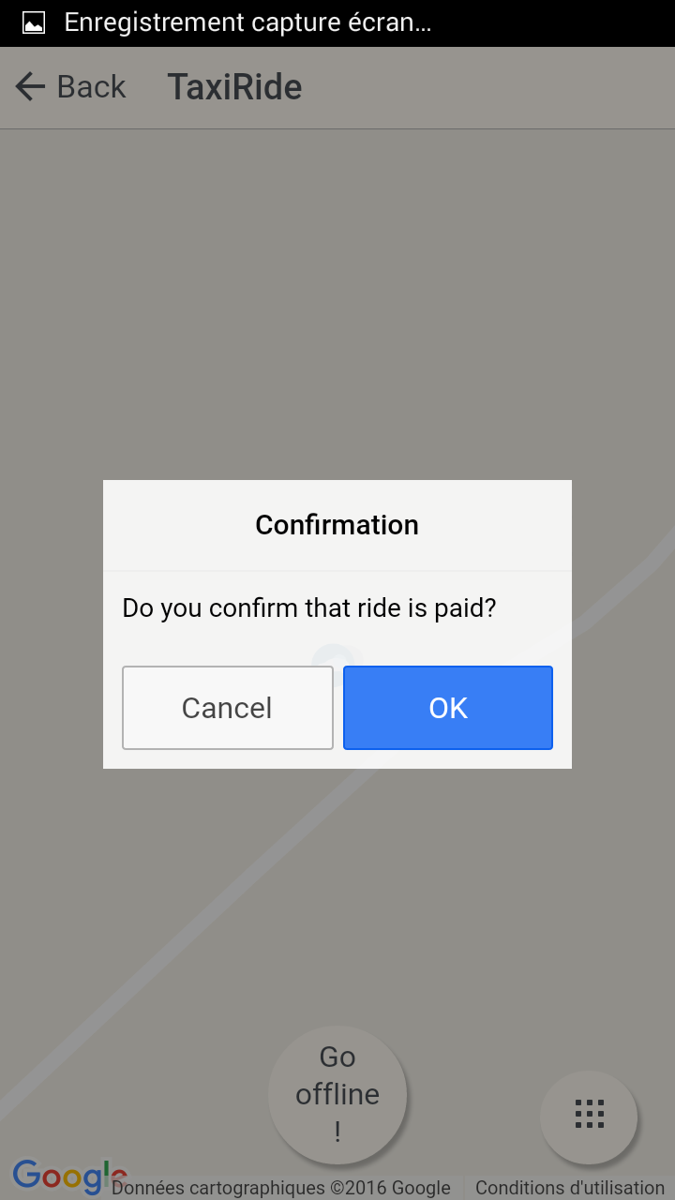Screen dimensions: 675x1200
Task: Tap the back arrow icon
Action: tap(30, 87)
